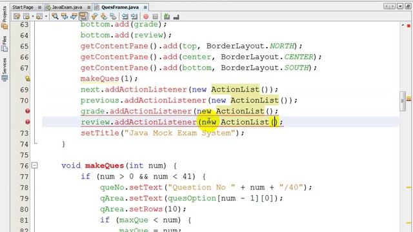This screenshot has height=232, width=413.
Task: Click line number 65 in gutter
Action: pyautogui.click(x=25, y=46)
